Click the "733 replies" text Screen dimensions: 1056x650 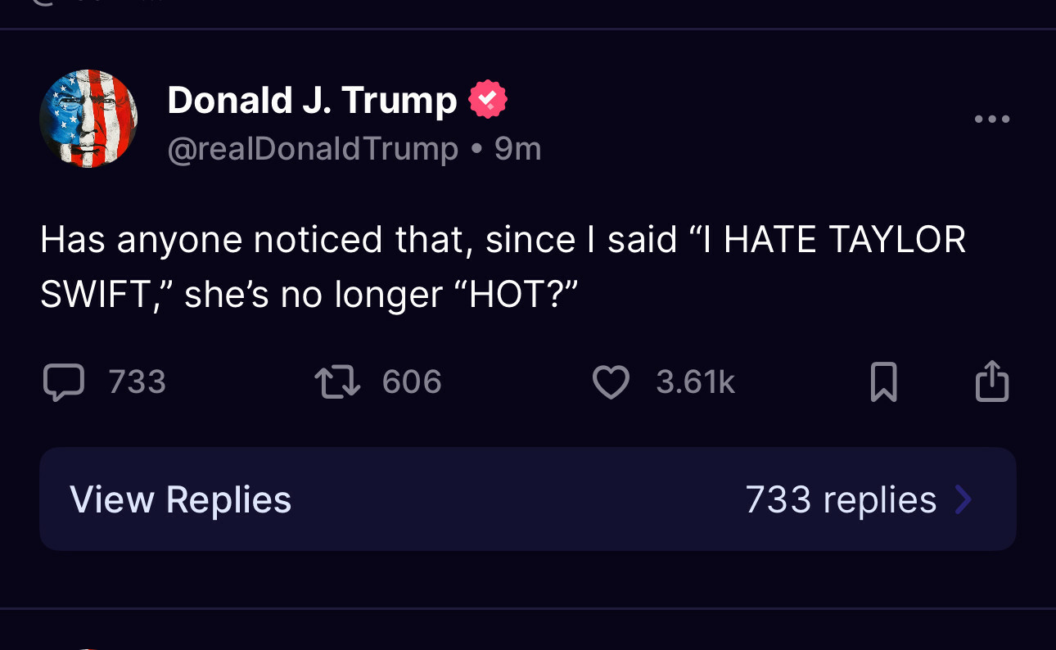tap(841, 499)
